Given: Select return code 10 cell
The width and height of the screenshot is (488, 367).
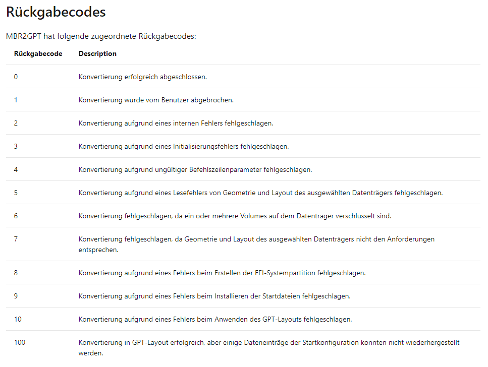Looking at the screenshot, I should (18, 319).
